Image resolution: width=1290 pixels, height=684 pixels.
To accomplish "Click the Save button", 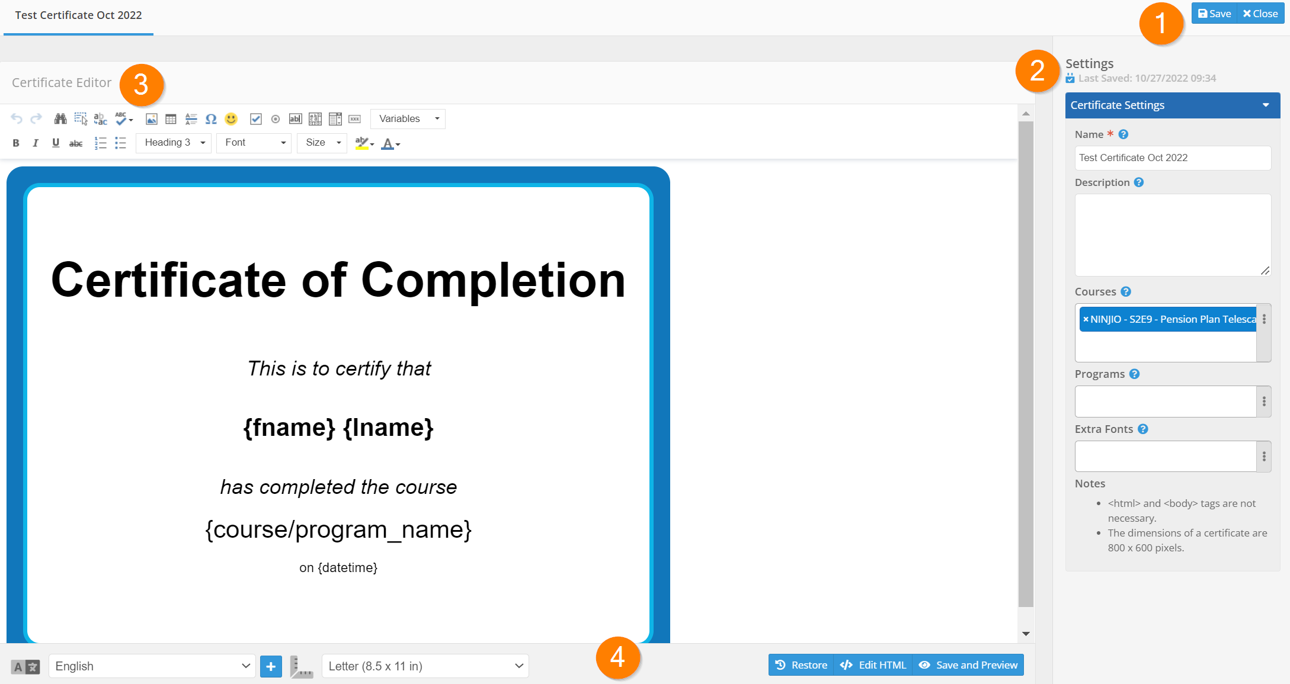I will 1215,14.
